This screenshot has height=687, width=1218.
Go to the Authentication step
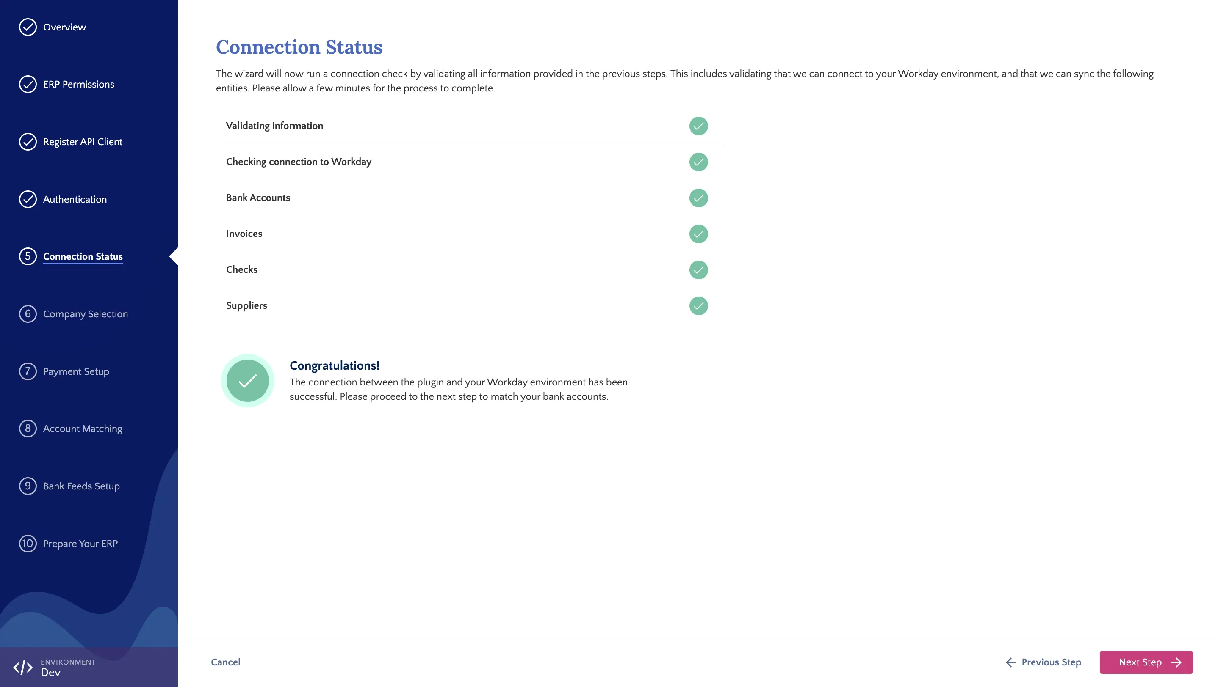tap(75, 199)
